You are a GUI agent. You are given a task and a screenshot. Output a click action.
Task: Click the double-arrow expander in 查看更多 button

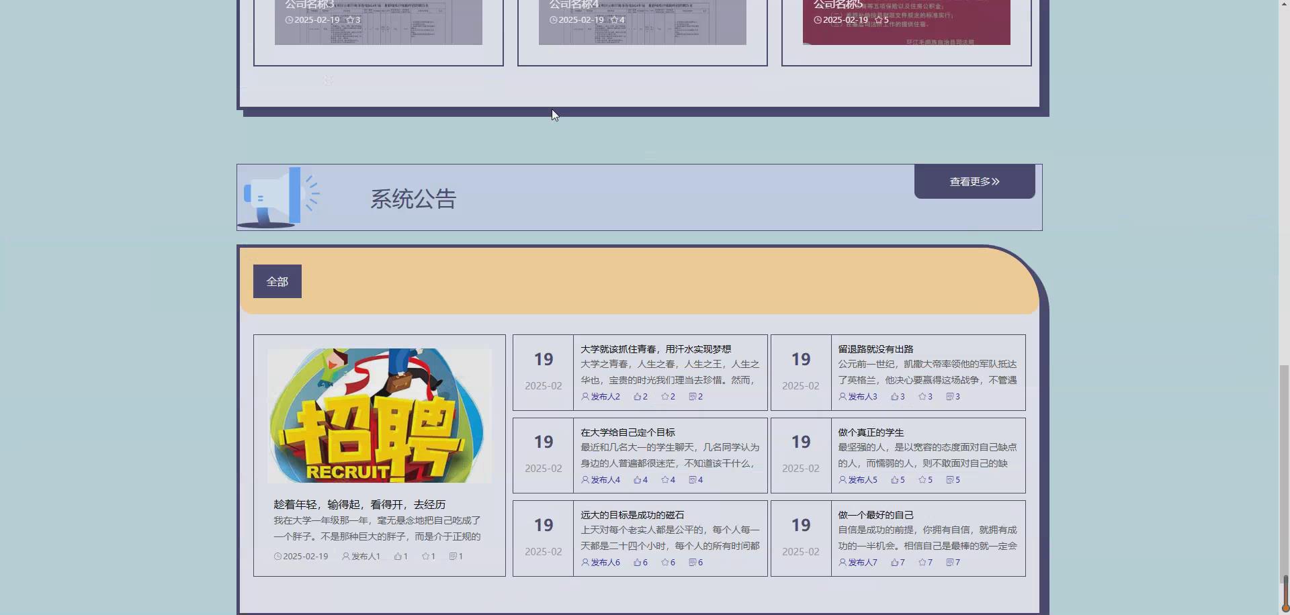tap(997, 181)
